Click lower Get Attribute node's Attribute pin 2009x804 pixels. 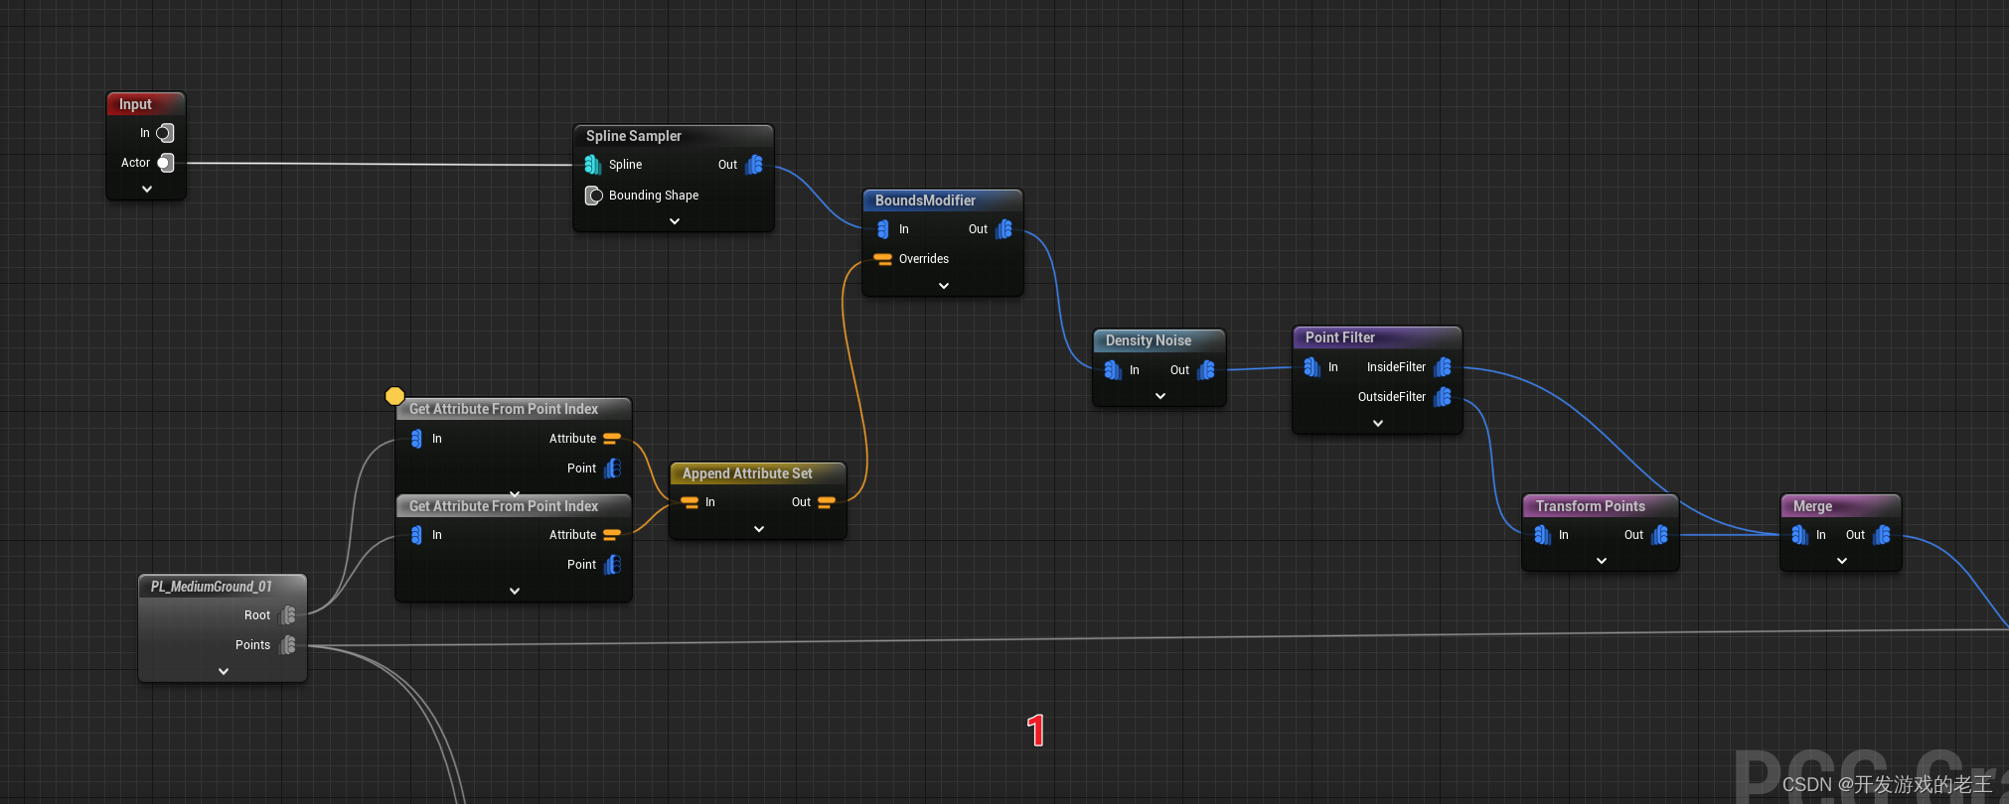(x=612, y=535)
